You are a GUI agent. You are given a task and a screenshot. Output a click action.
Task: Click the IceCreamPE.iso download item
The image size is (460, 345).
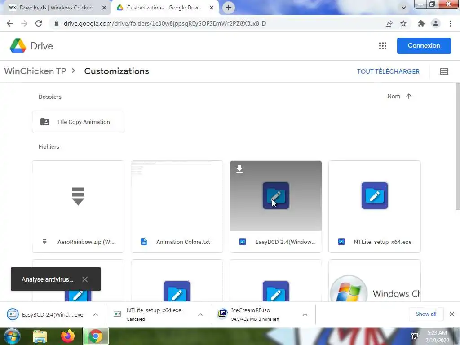pos(255,314)
